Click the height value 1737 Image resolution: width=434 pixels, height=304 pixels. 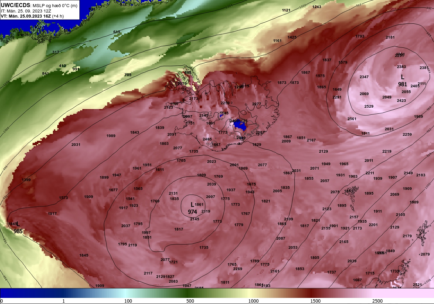point(332,272)
